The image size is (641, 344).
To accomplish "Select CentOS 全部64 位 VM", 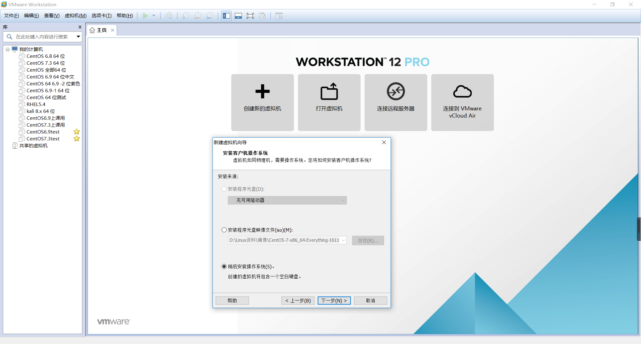I will click(46, 70).
